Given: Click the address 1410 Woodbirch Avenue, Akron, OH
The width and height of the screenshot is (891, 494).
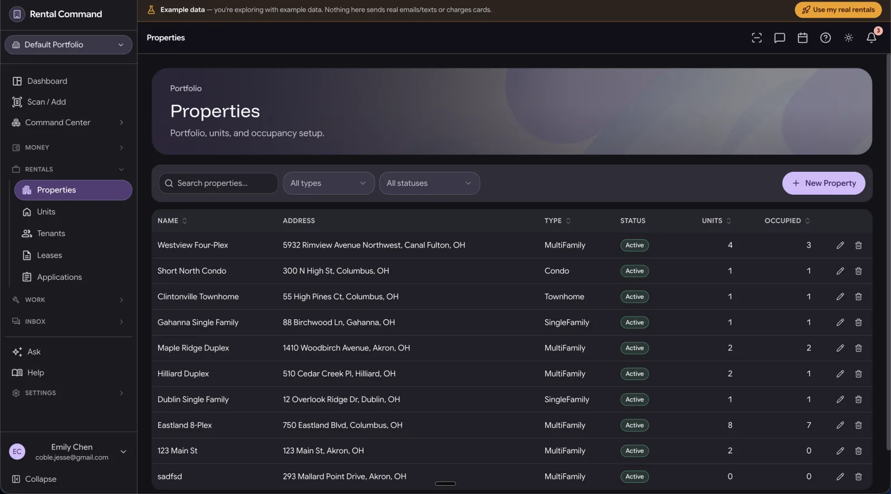Looking at the screenshot, I should click(x=346, y=348).
